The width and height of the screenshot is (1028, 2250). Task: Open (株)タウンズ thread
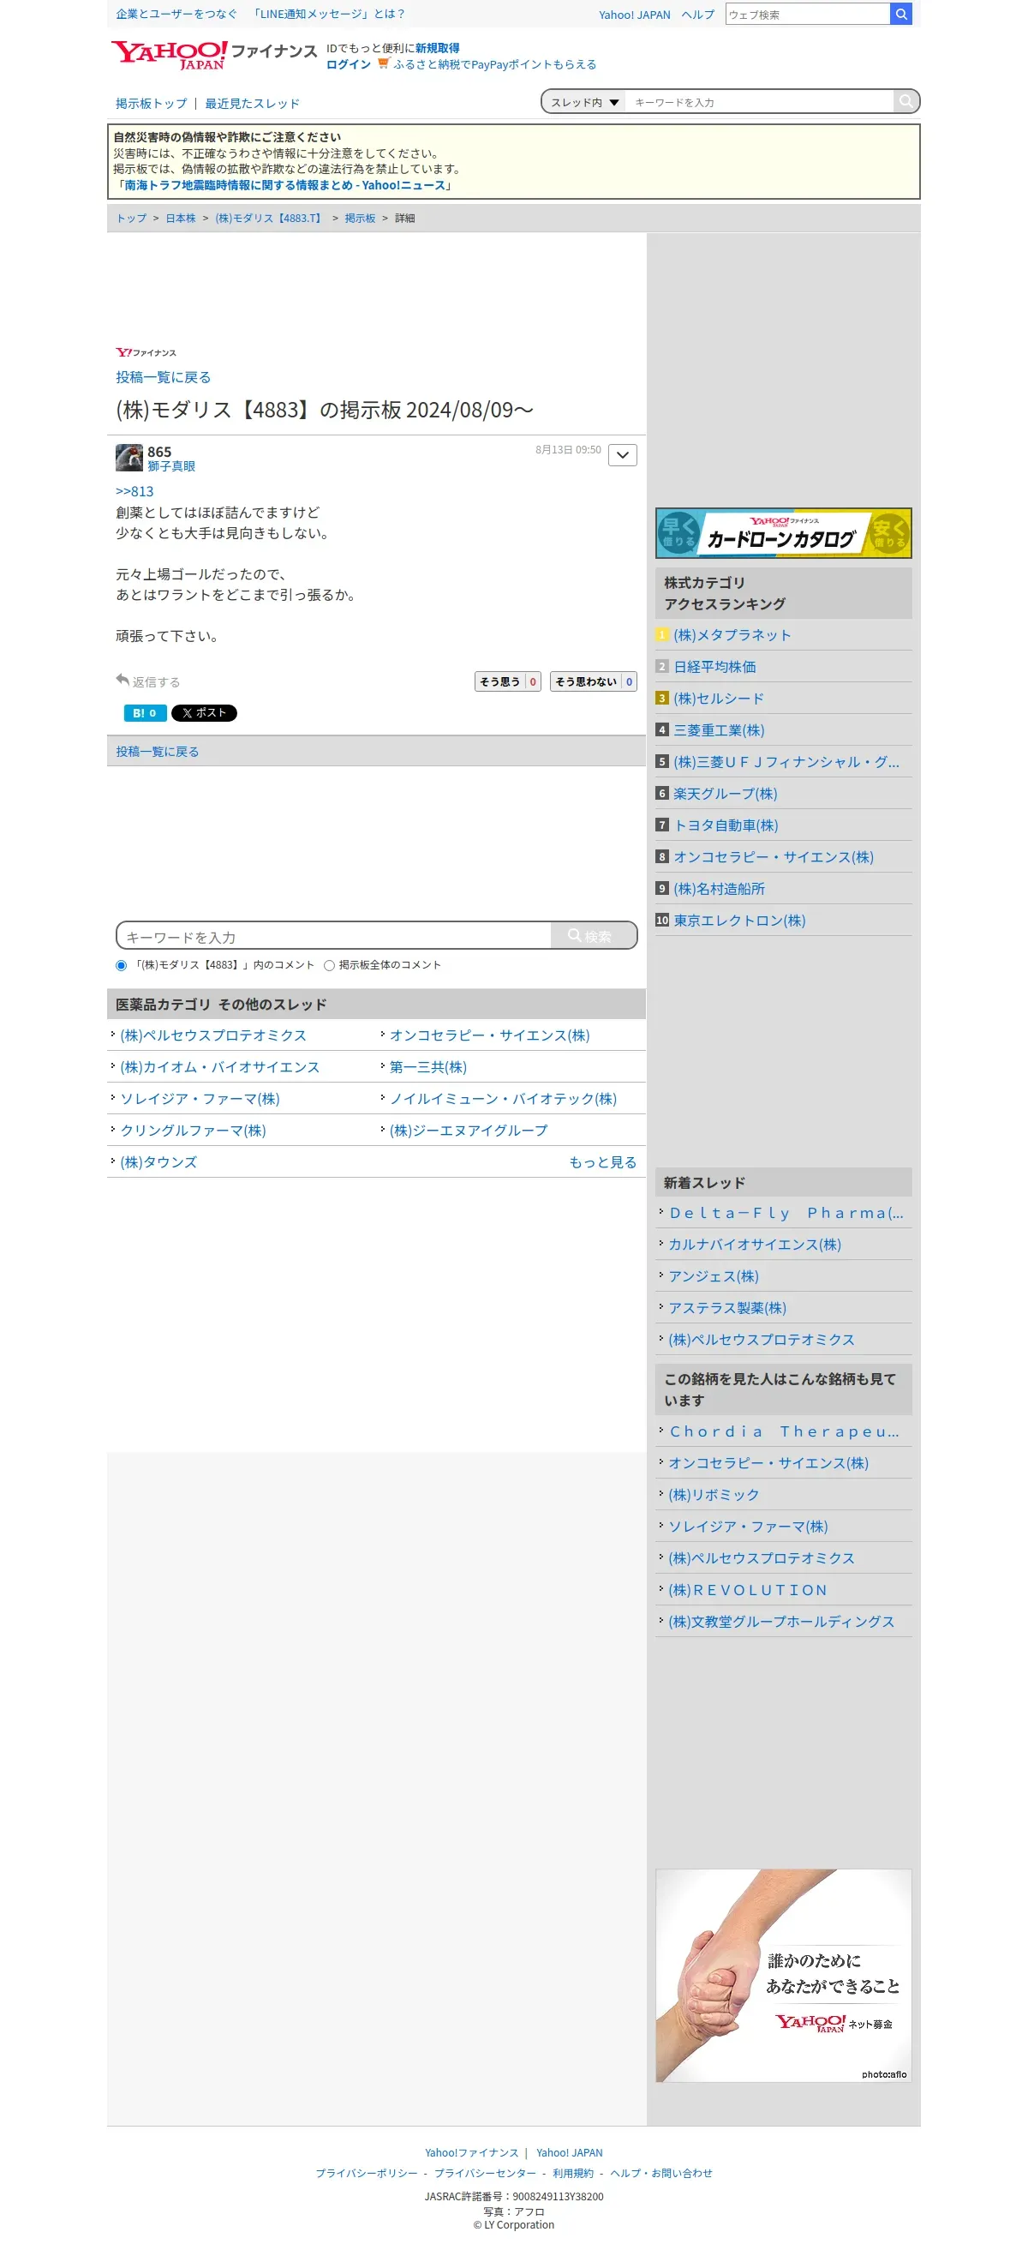click(158, 1162)
